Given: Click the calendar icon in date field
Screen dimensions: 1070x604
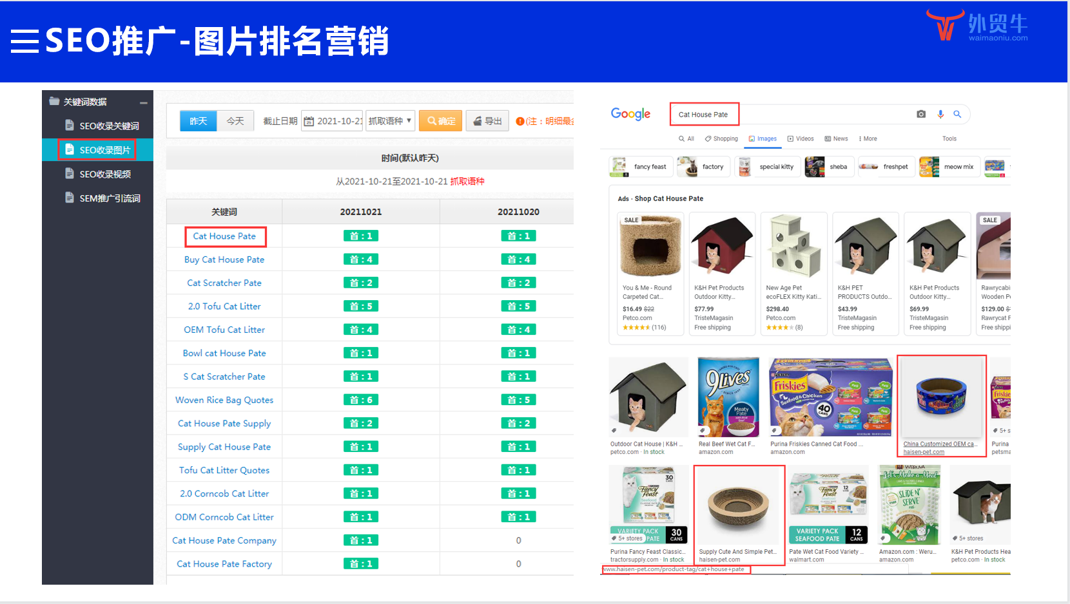Looking at the screenshot, I should (309, 121).
